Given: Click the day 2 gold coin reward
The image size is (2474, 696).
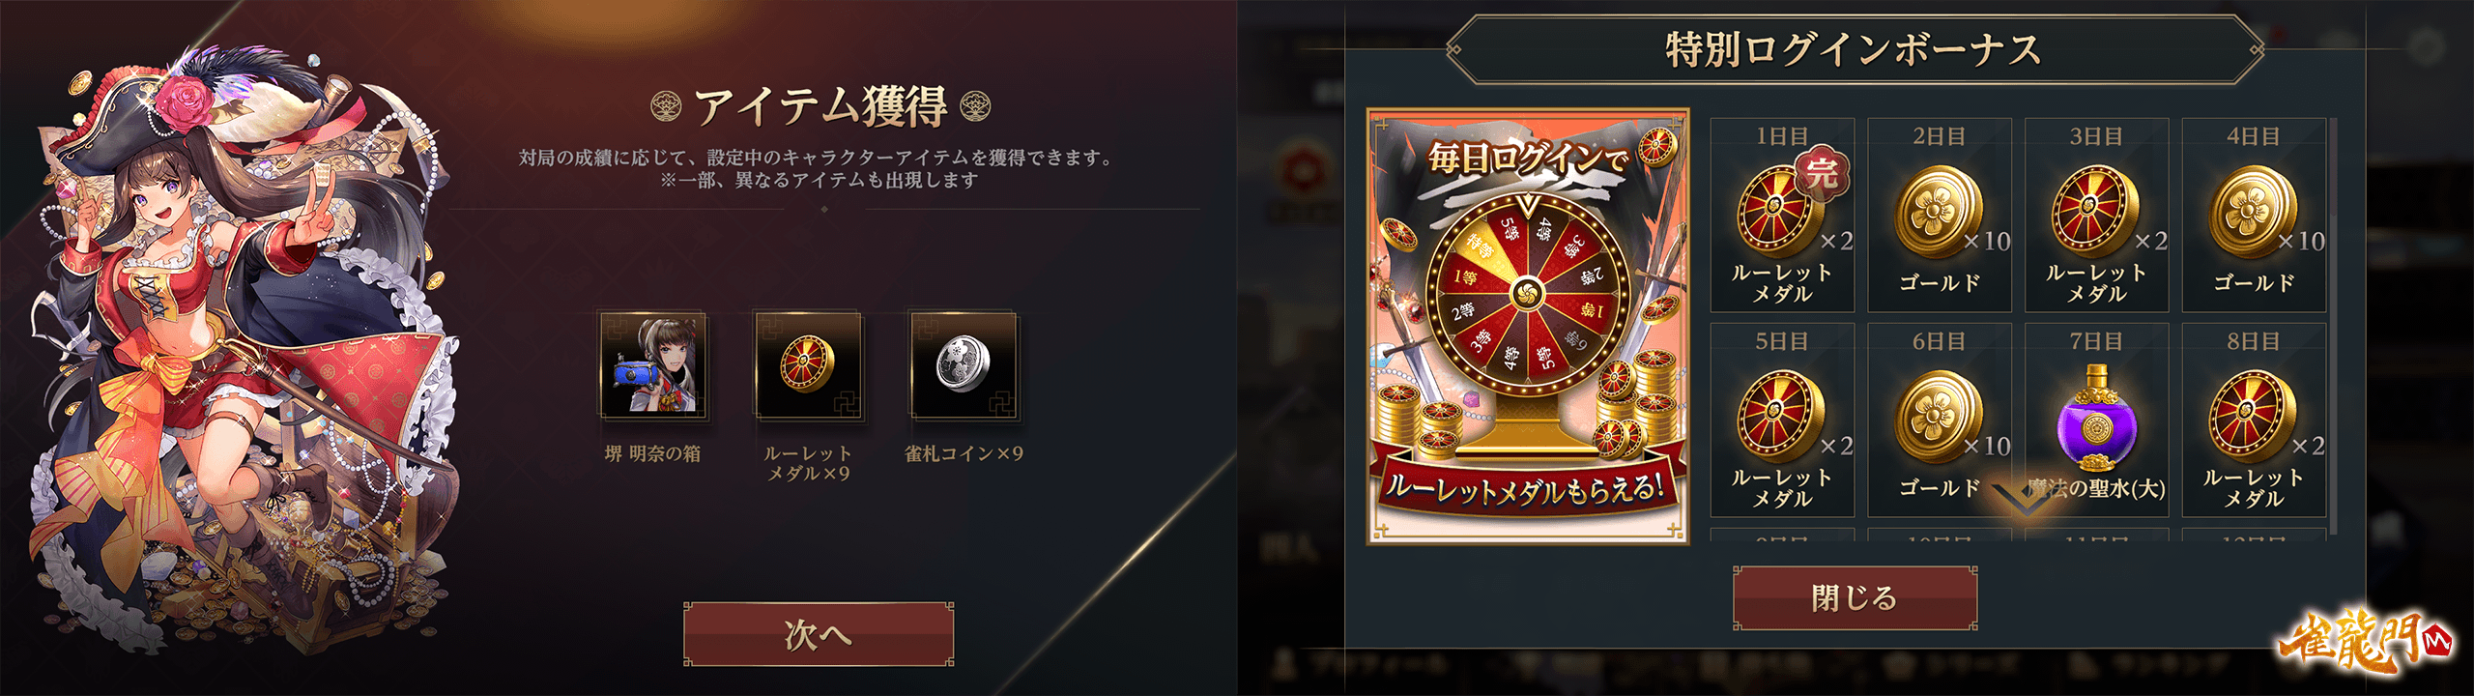Looking at the screenshot, I should click(1940, 215).
